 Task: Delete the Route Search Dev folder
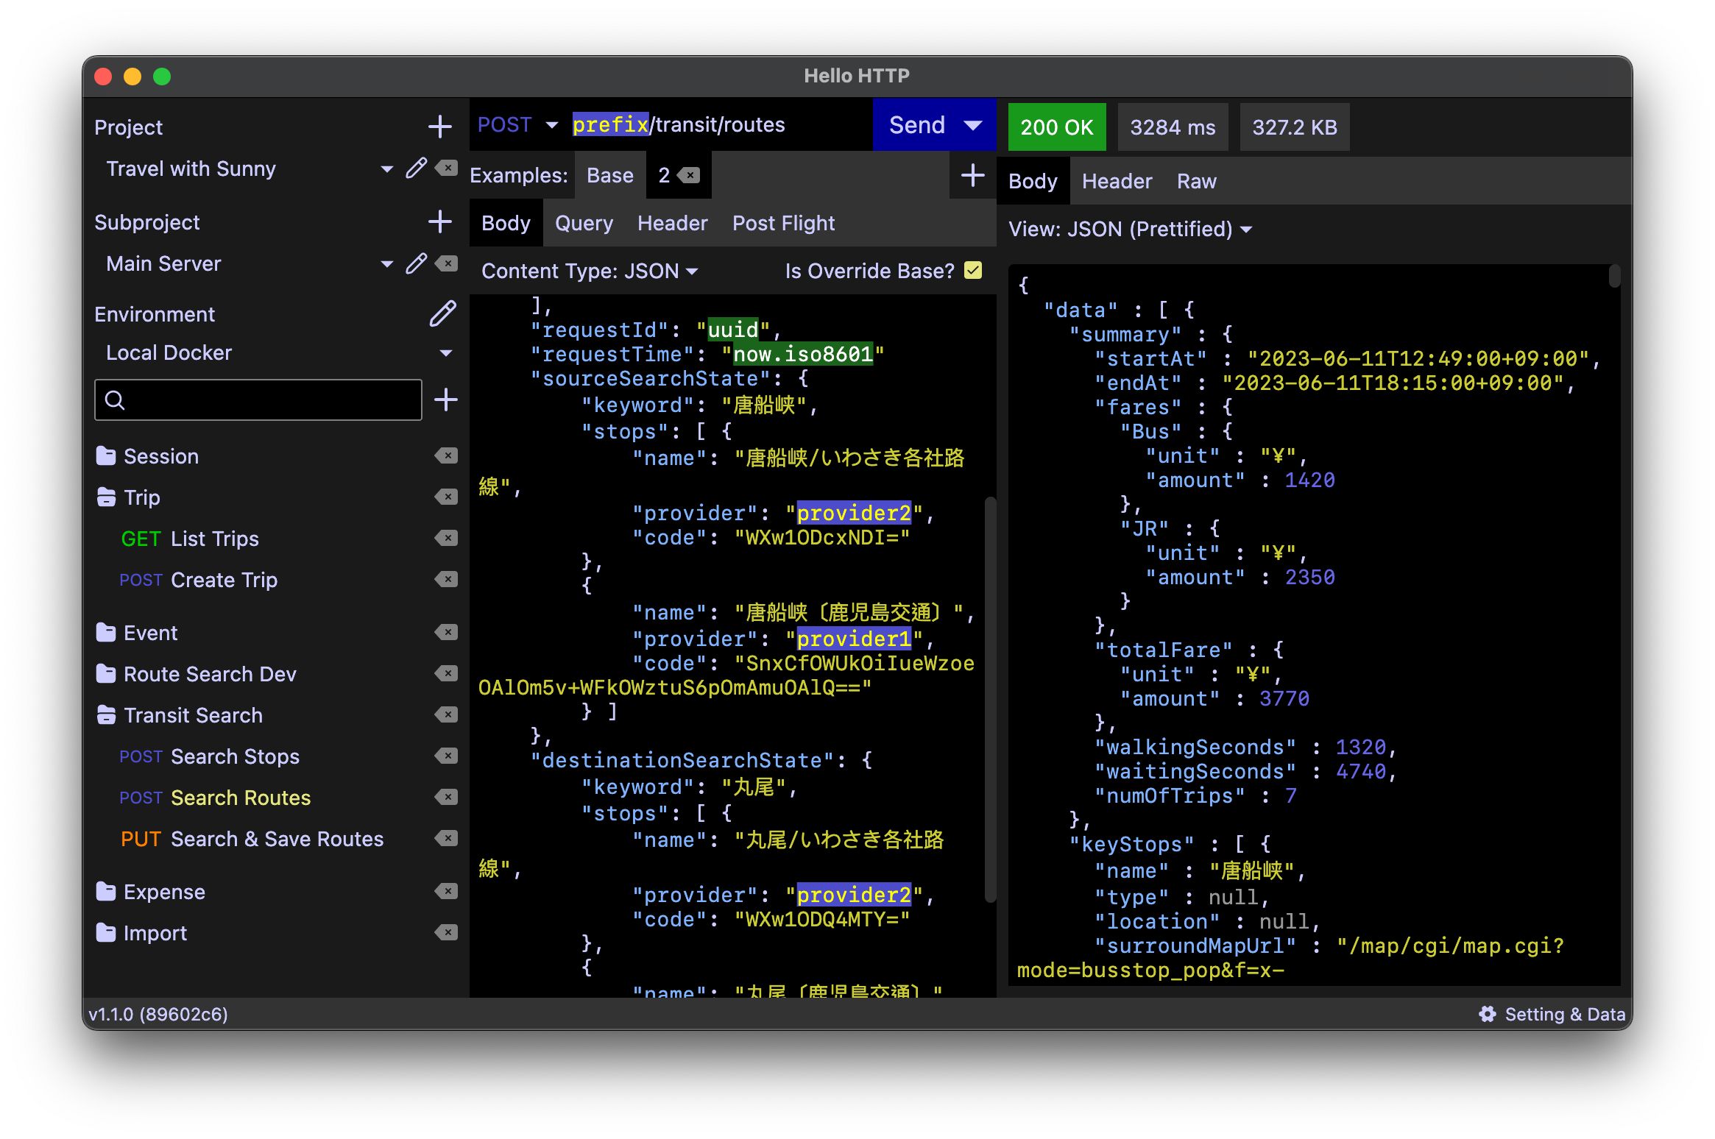[446, 674]
